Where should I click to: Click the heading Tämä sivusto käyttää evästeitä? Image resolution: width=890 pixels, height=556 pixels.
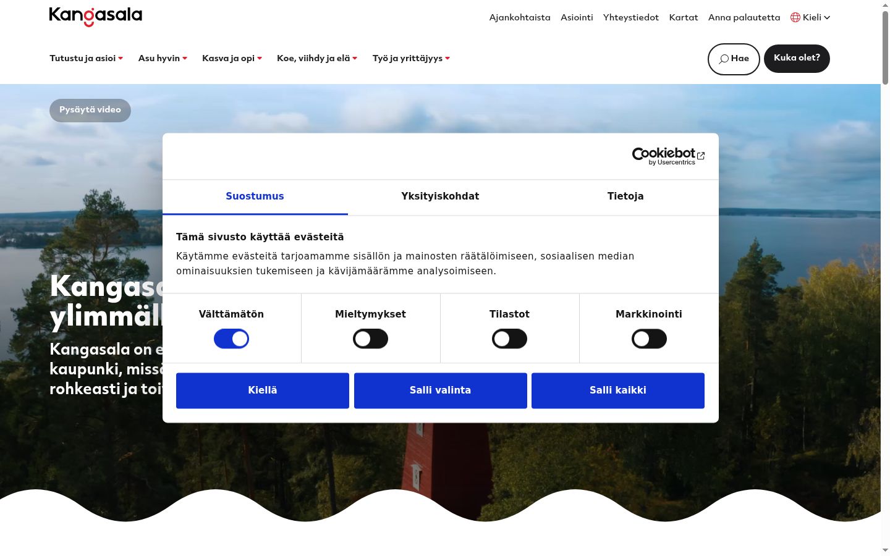click(x=260, y=237)
